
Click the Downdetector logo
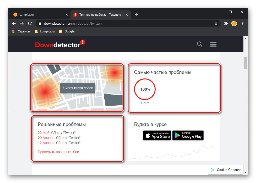pyautogui.click(x=60, y=44)
